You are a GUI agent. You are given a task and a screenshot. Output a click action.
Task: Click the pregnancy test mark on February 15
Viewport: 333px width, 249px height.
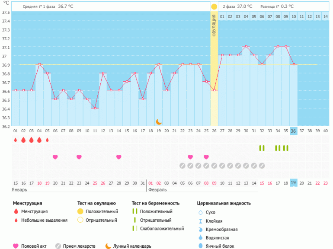point(262,148)
